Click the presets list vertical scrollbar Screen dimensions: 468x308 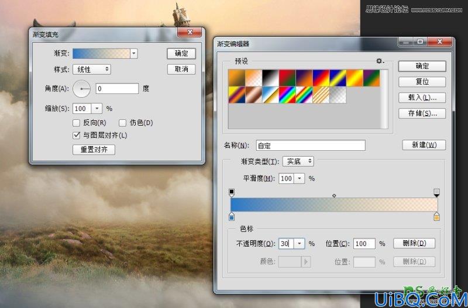pyautogui.click(x=384, y=99)
